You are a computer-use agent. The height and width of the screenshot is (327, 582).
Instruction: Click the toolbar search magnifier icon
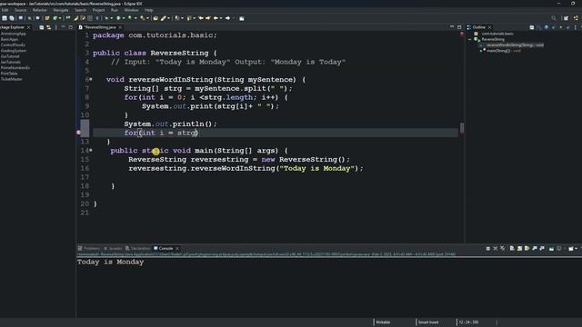(554, 18)
